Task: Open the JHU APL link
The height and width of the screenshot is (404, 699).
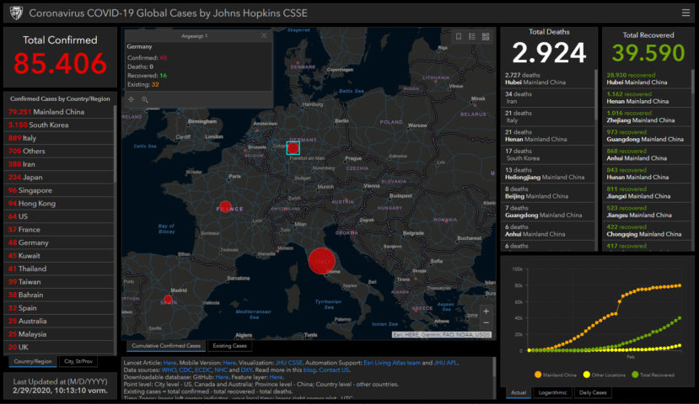Action: pyautogui.click(x=445, y=363)
